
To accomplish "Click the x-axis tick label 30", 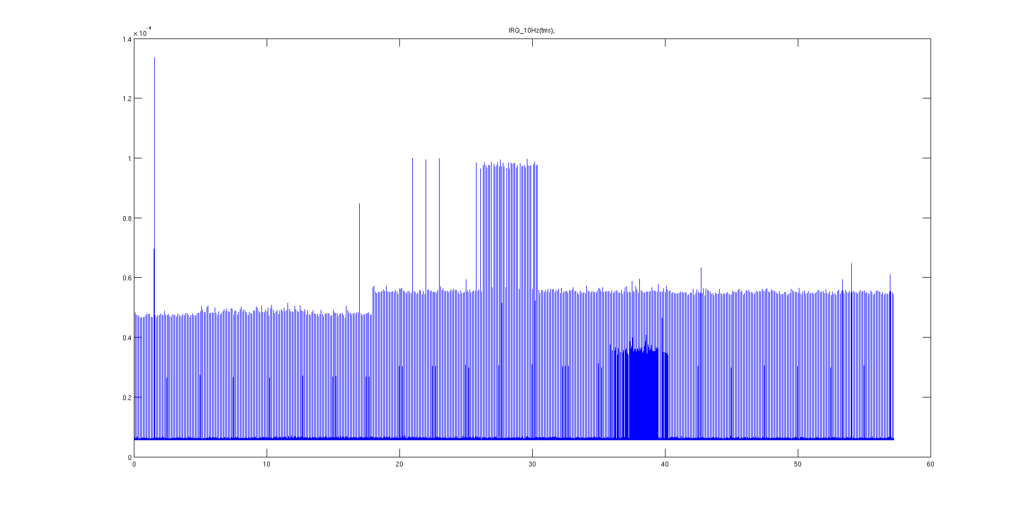I will point(532,464).
